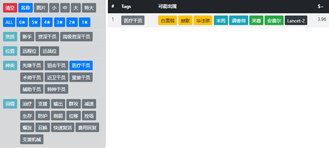Viewport: 329px width, 148px height.
Task: Toggle the 高级资深干员 tag
Action: tap(76, 37)
